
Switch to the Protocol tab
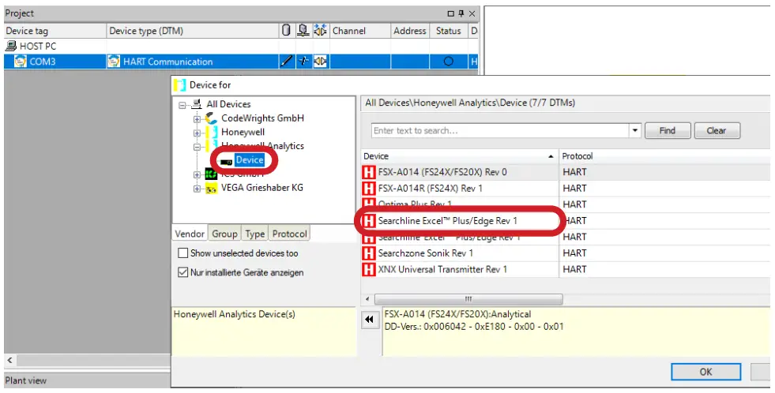(290, 234)
